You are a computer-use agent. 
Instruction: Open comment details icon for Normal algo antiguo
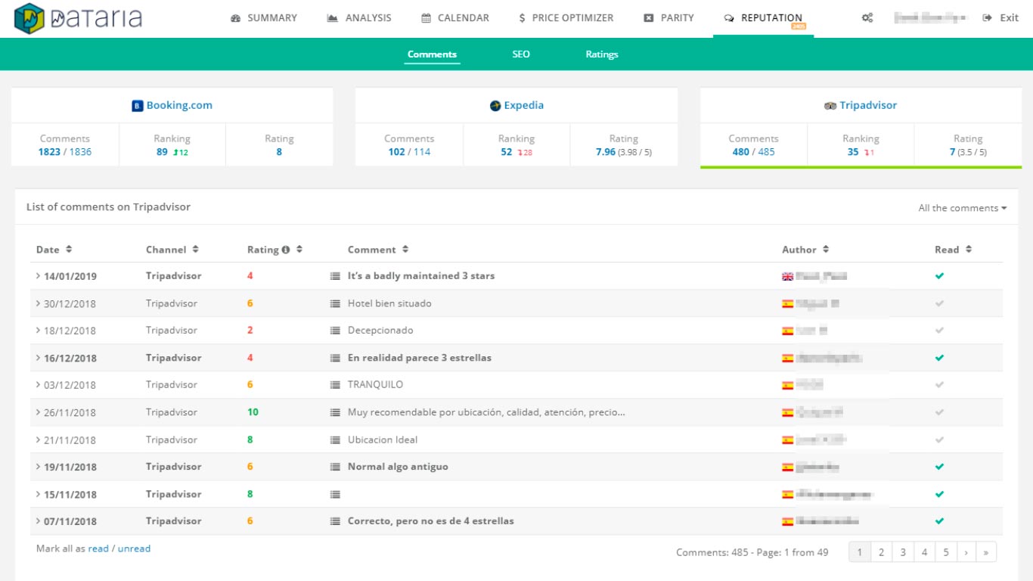click(x=335, y=467)
